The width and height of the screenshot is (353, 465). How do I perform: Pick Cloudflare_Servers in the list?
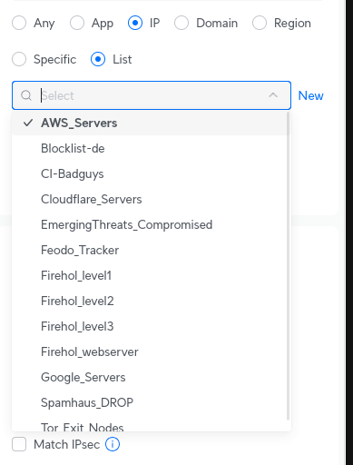(150, 199)
